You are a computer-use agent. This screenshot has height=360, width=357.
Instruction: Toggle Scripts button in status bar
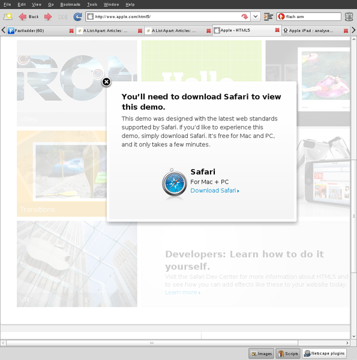[x=288, y=353]
